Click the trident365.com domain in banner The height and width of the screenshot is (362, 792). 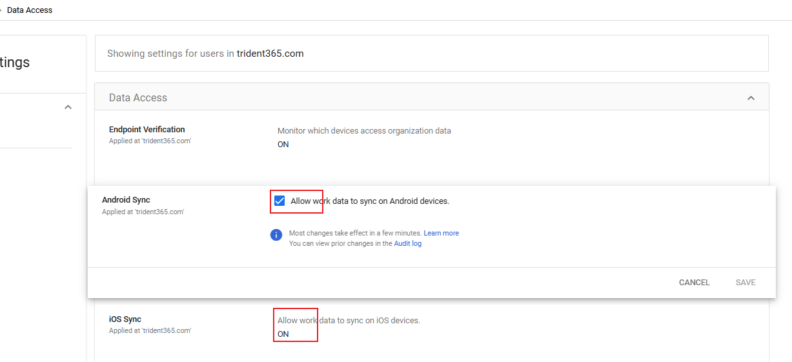[270, 54]
